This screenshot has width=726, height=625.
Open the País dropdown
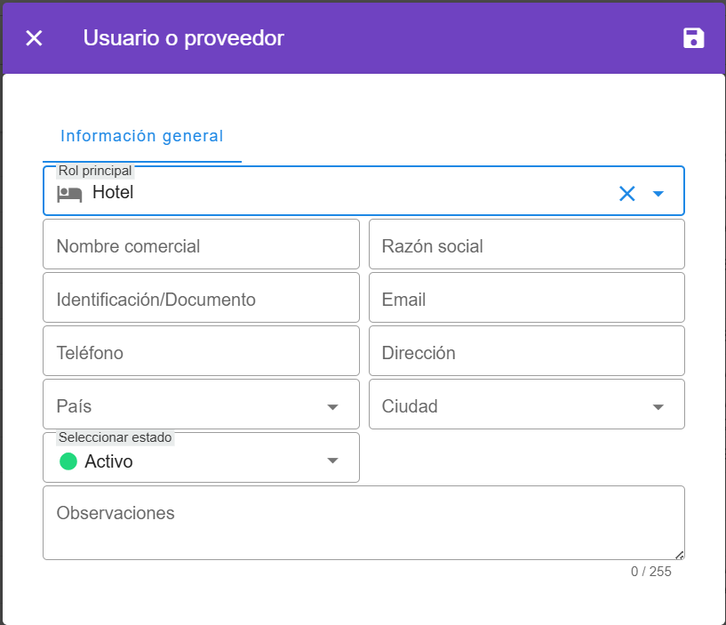point(332,406)
